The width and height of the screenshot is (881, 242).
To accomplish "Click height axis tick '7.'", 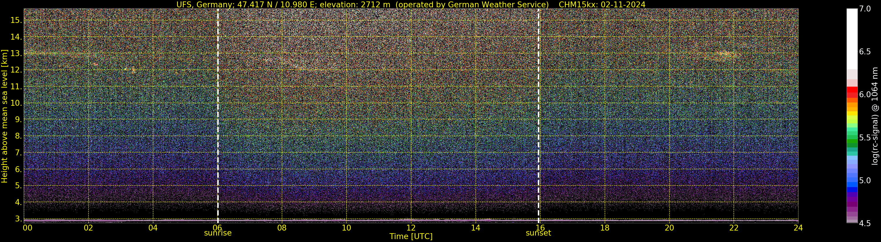I will coord(18,152).
